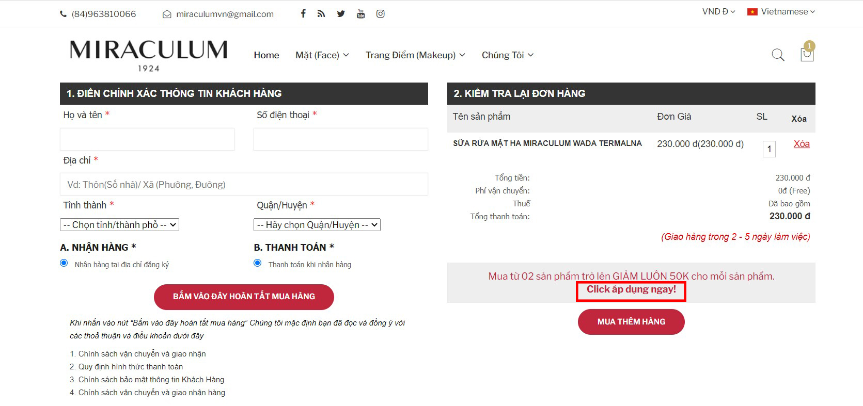Open the RSS feed icon
The height and width of the screenshot is (406, 863).
click(x=321, y=14)
